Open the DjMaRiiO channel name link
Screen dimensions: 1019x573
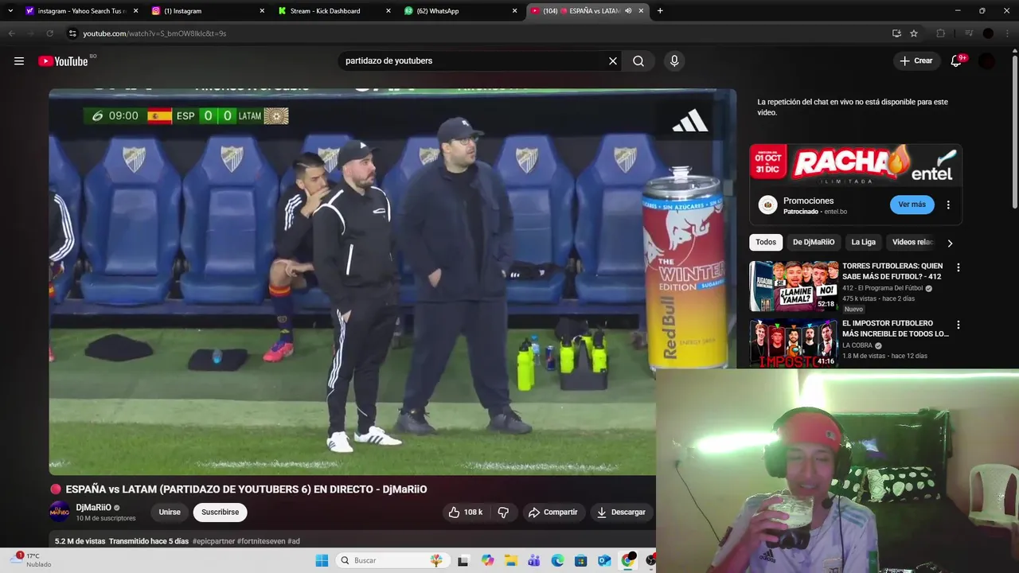click(94, 508)
